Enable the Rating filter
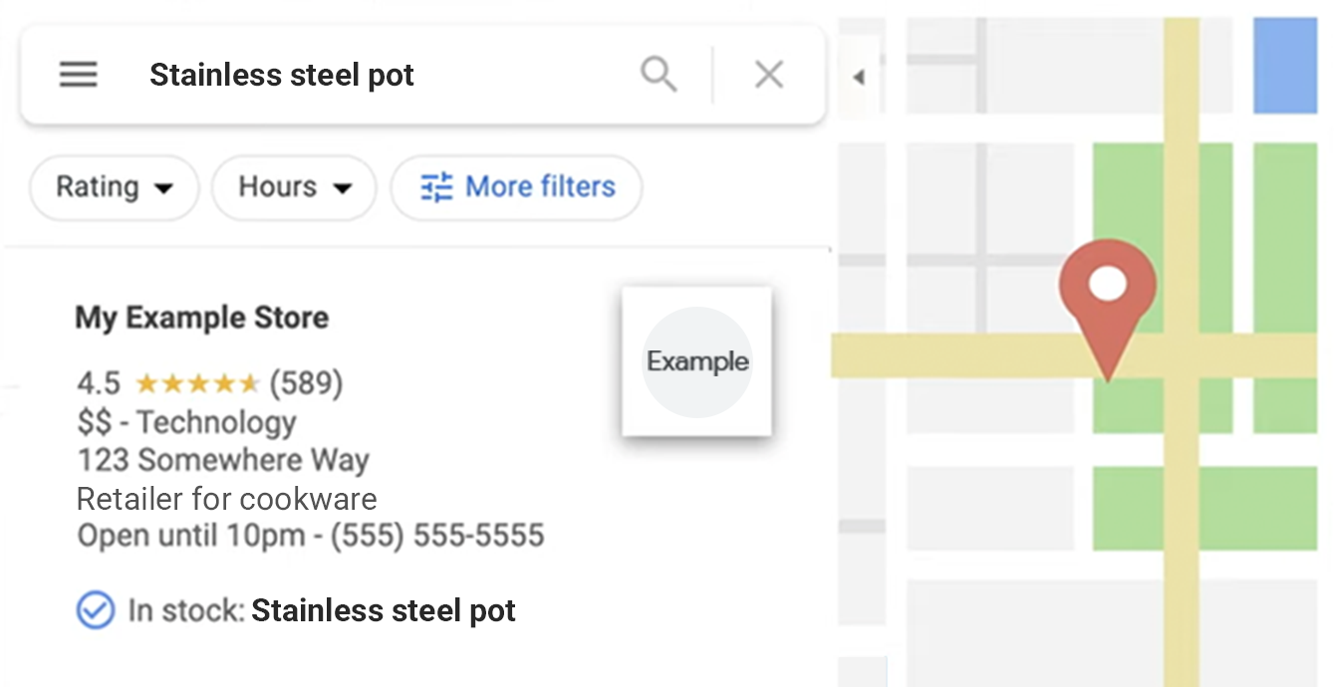This screenshot has height=687, width=1341. [114, 187]
